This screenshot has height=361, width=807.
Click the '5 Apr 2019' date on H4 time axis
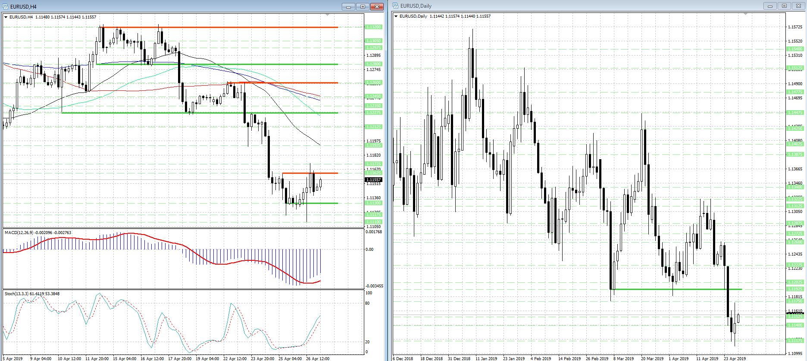[13, 358]
